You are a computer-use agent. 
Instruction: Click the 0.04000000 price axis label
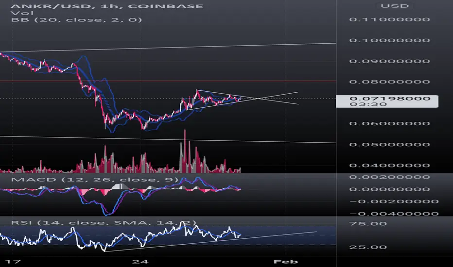click(x=389, y=166)
